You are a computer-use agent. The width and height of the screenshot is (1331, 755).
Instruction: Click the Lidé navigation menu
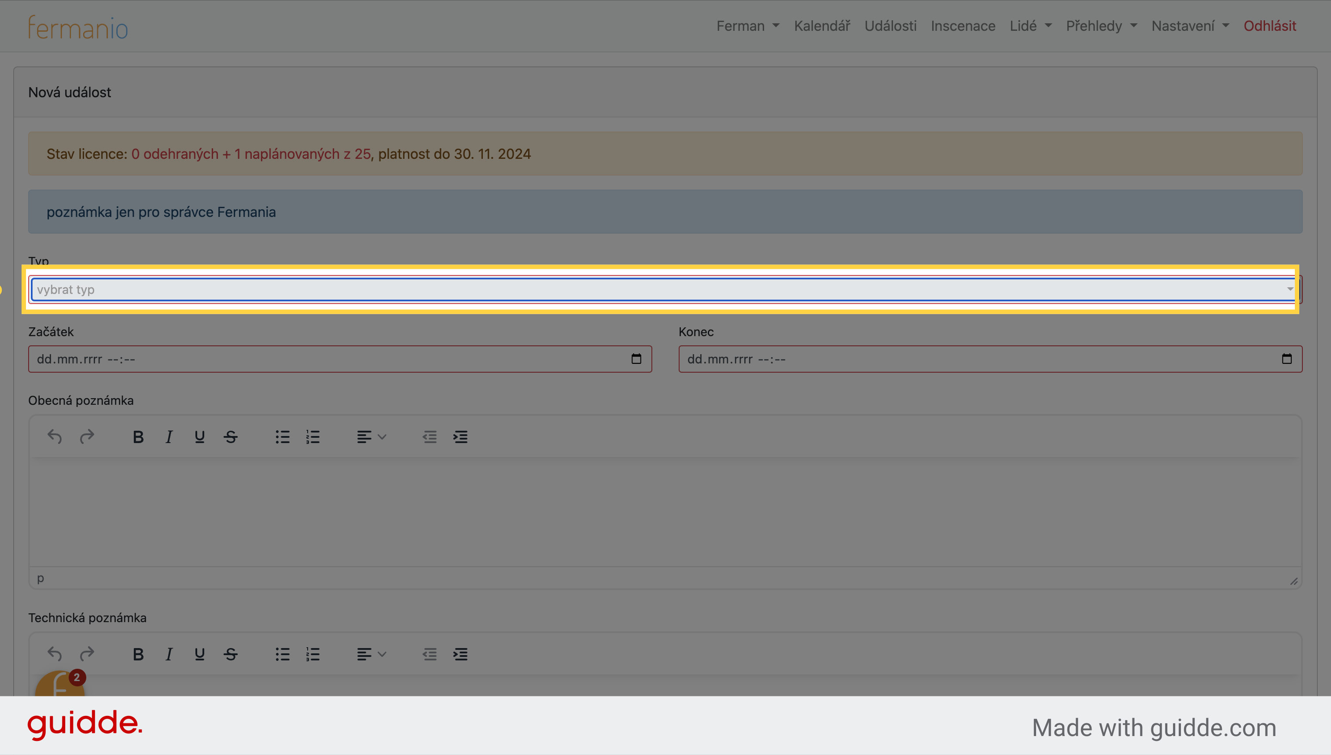1030,26
